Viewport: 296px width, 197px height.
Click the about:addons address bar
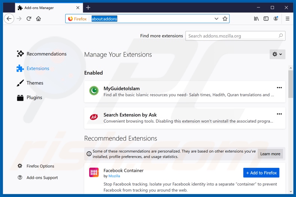pos(147,19)
